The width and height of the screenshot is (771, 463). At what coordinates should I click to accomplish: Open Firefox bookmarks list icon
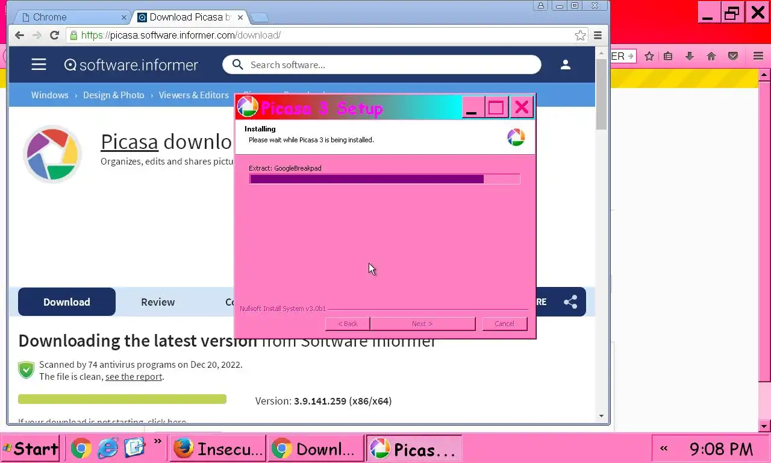tap(668, 56)
